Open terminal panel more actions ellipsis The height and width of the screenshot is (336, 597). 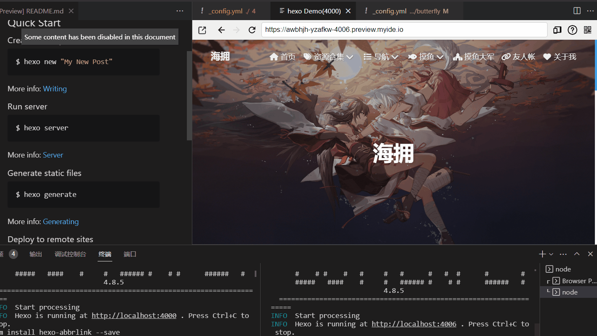tap(563, 254)
